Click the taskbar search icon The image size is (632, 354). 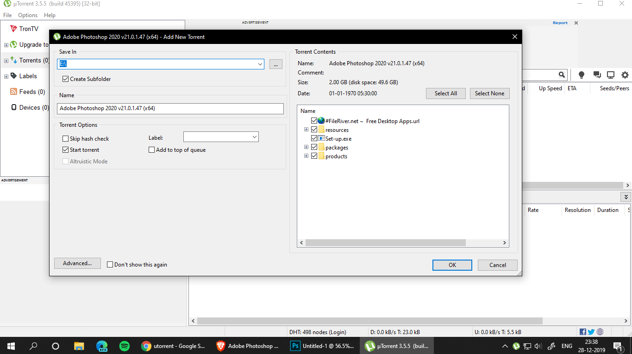(x=33, y=346)
